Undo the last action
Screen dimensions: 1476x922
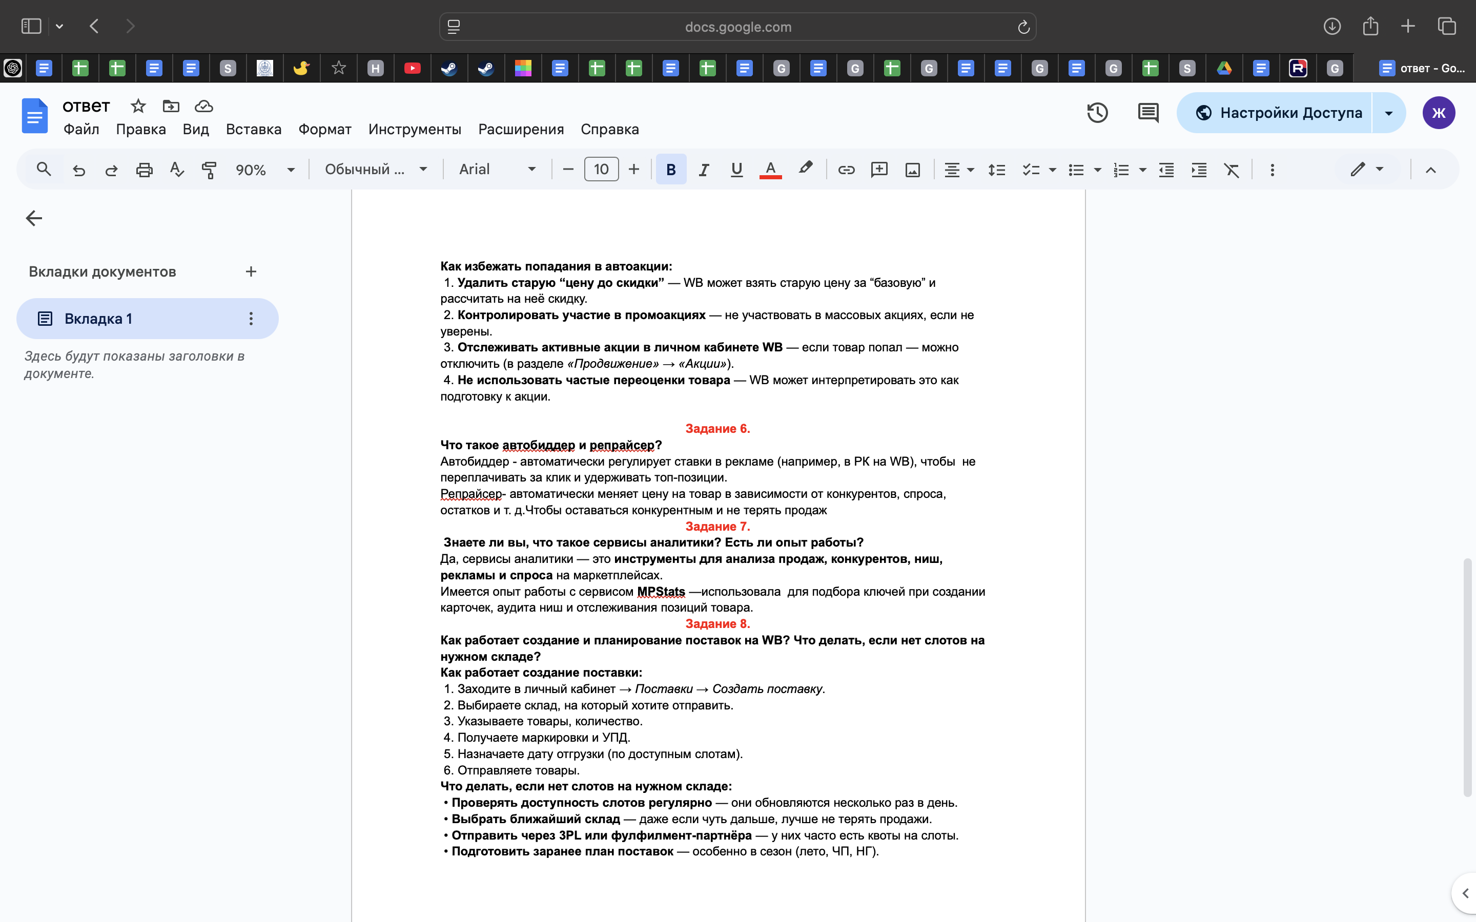pyautogui.click(x=79, y=170)
